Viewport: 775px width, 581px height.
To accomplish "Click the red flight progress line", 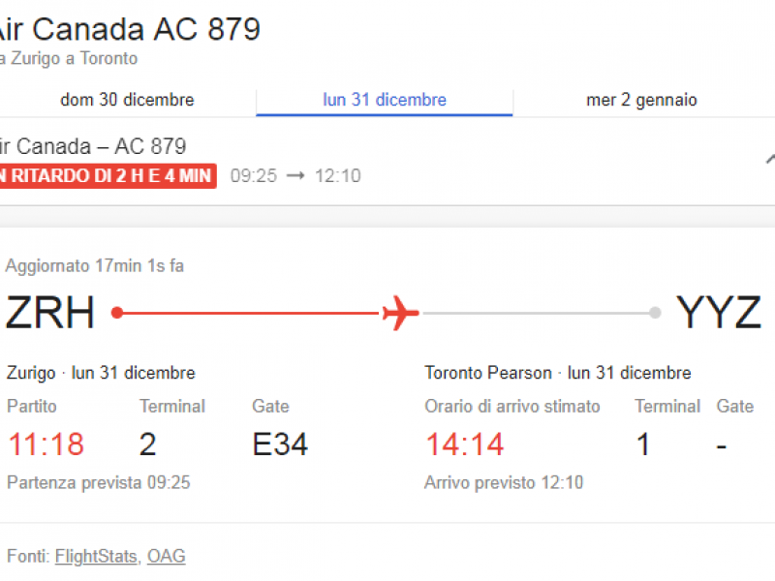I will point(251,313).
